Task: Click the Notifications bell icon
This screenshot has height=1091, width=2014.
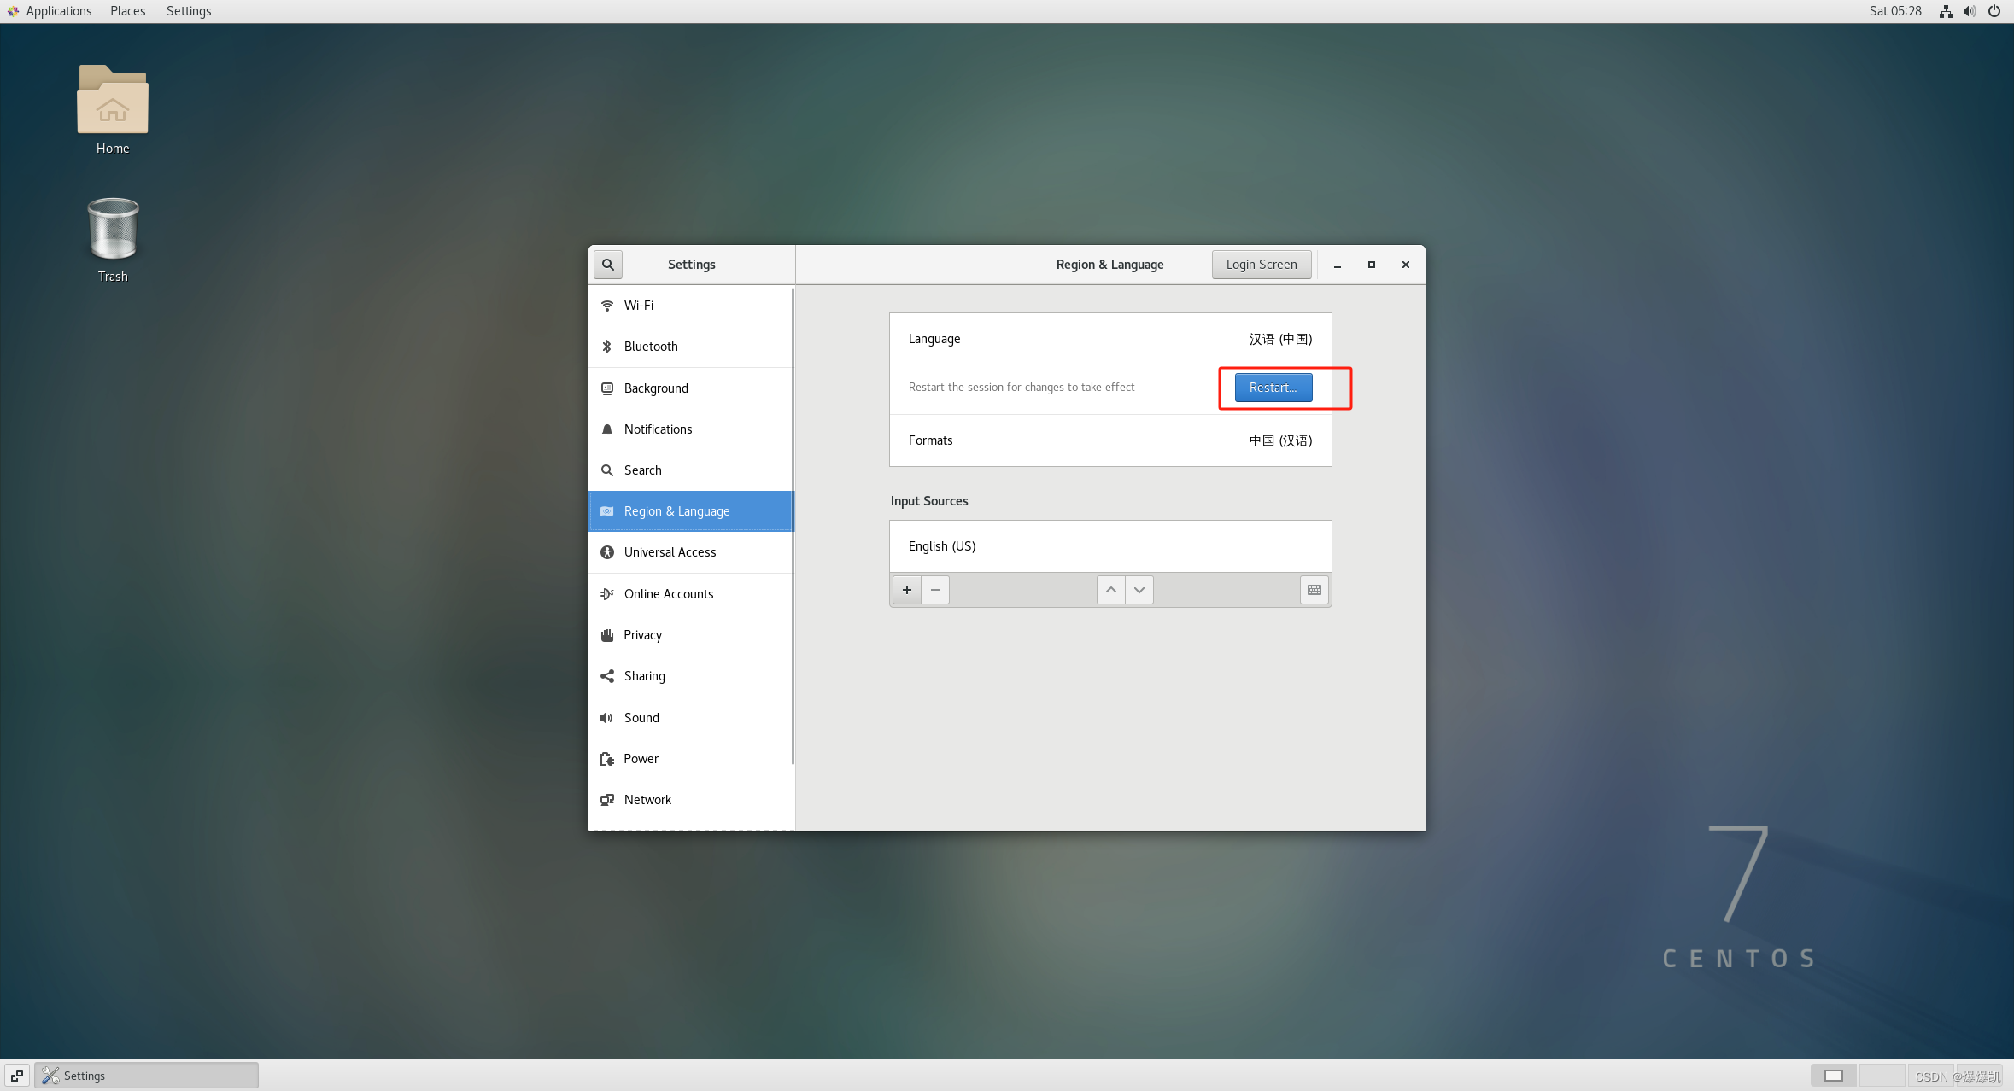Action: pyautogui.click(x=607, y=429)
